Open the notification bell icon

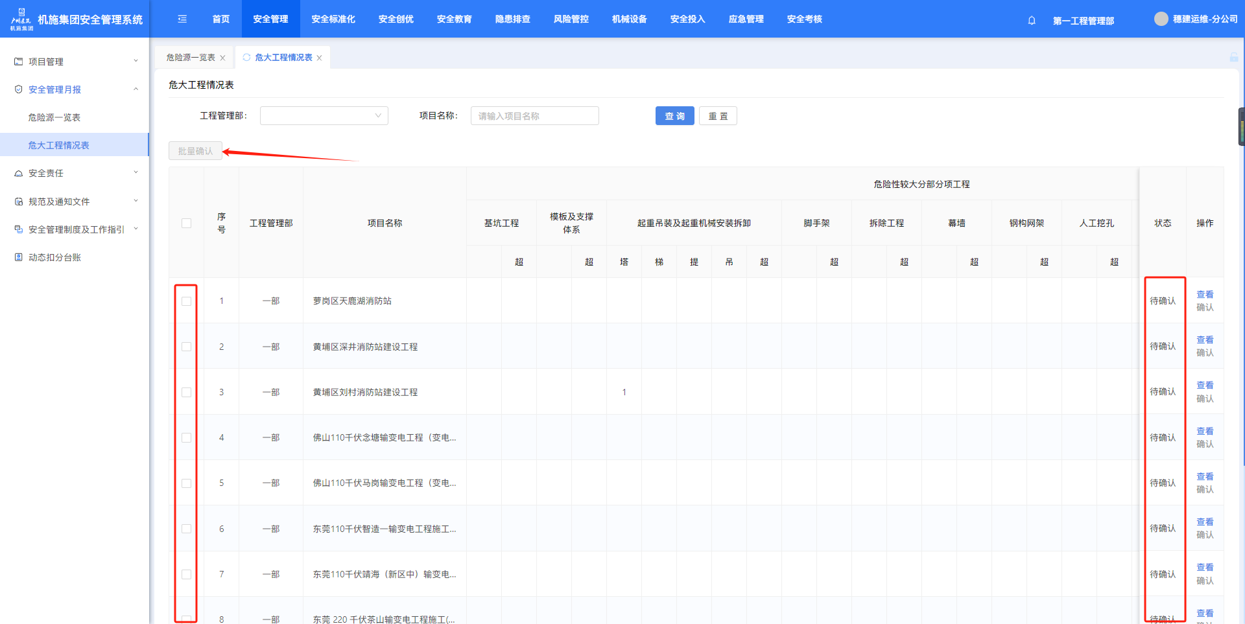(1032, 21)
